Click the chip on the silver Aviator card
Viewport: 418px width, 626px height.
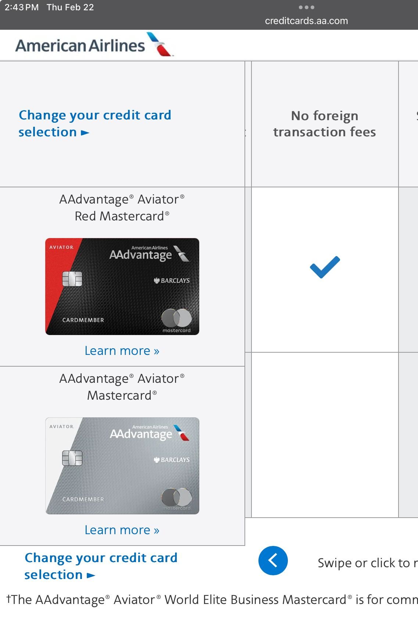(72, 458)
